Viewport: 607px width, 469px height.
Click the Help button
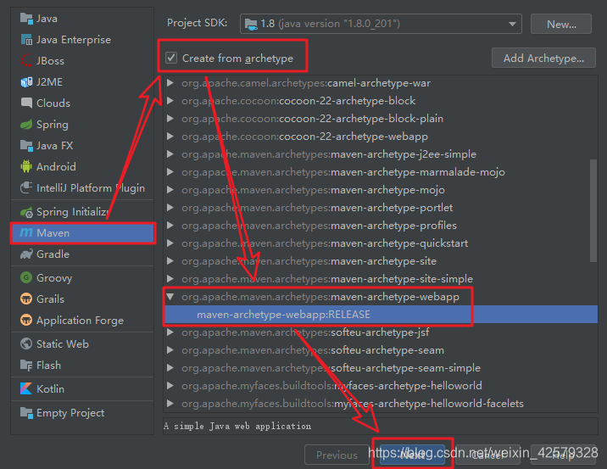[563, 455]
